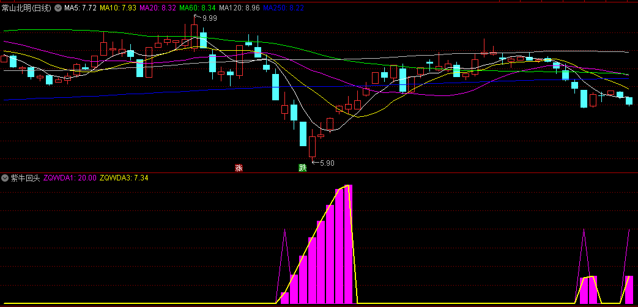Select the MA20: 8.32 label

(158, 8)
